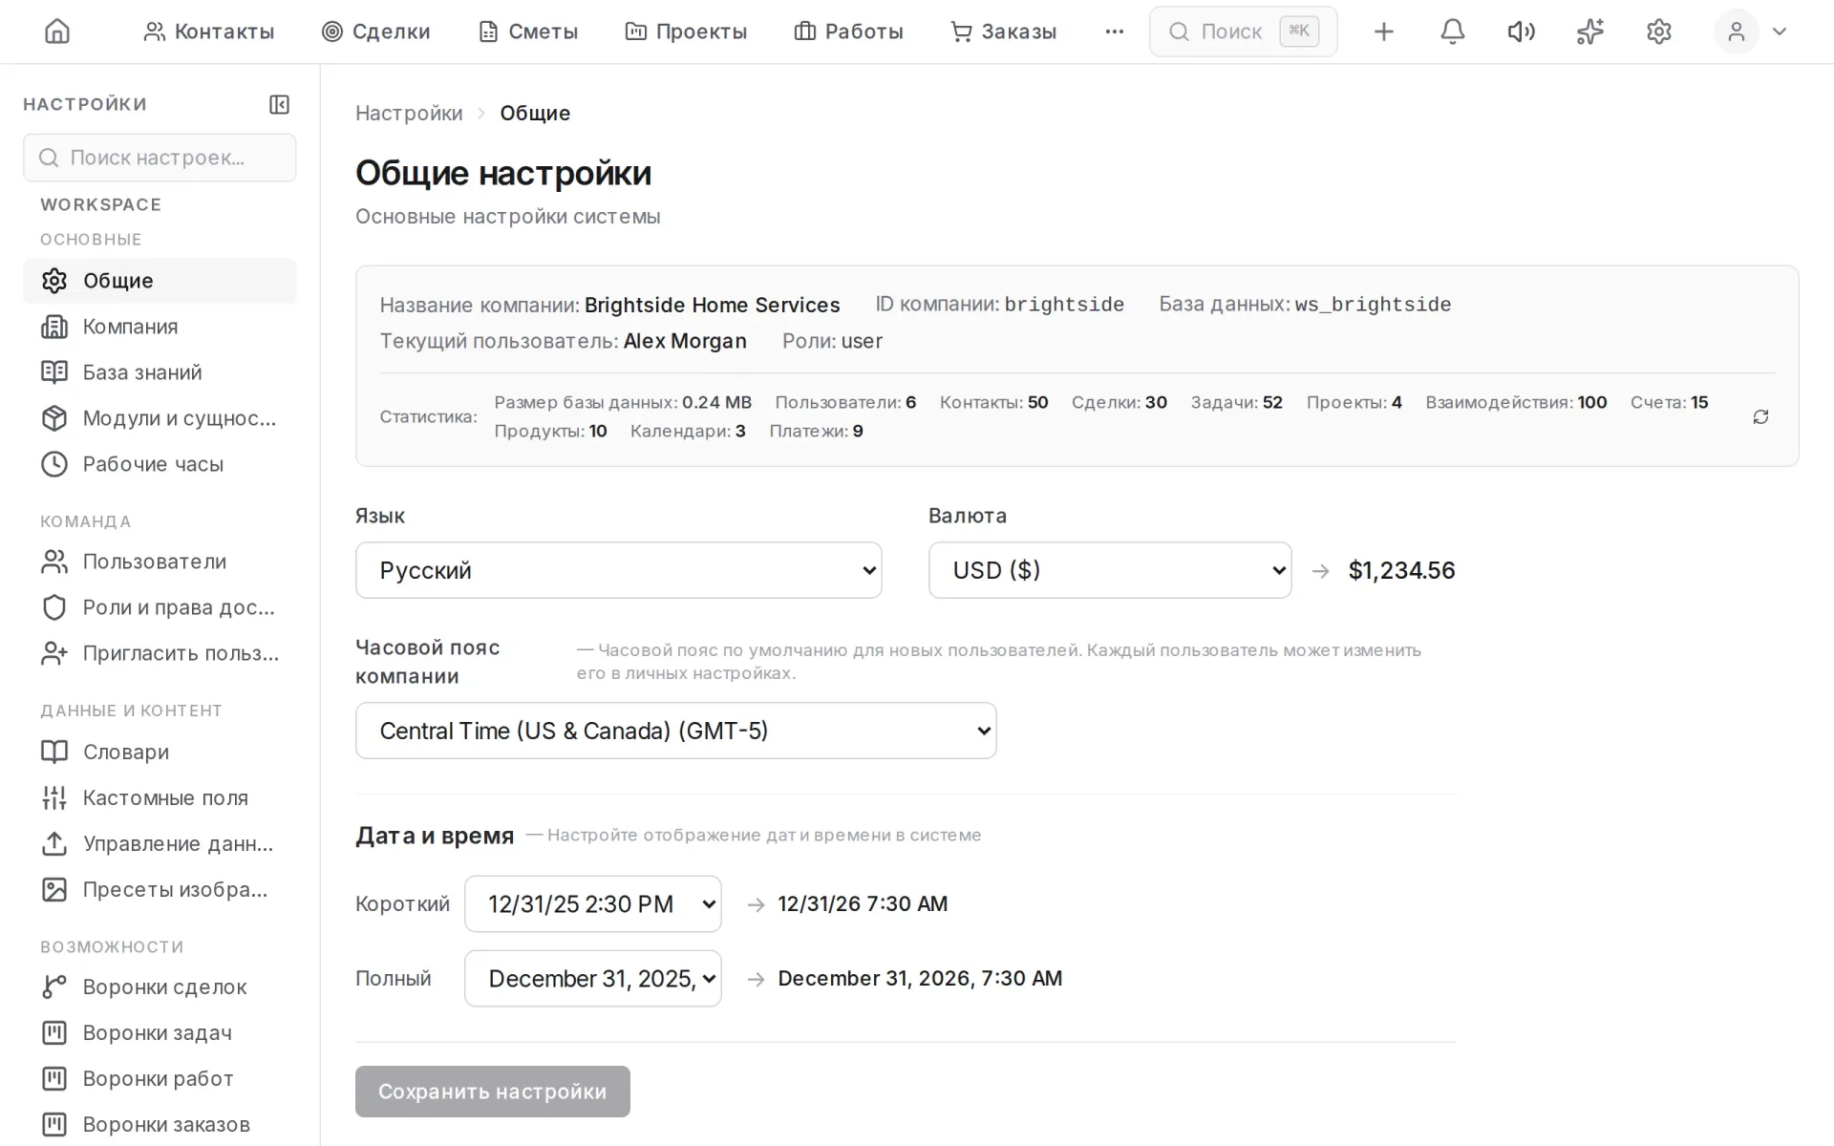Click the speaker announcements icon
The height and width of the screenshot is (1146, 1834).
(1521, 32)
